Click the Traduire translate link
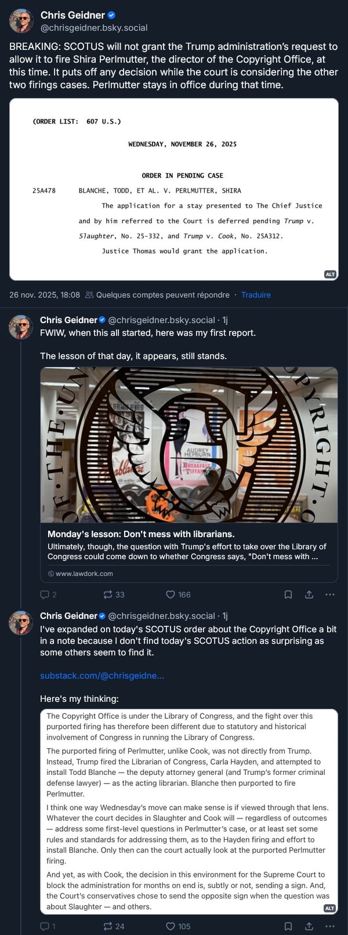This screenshot has width=348, height=935. [256, 295]
